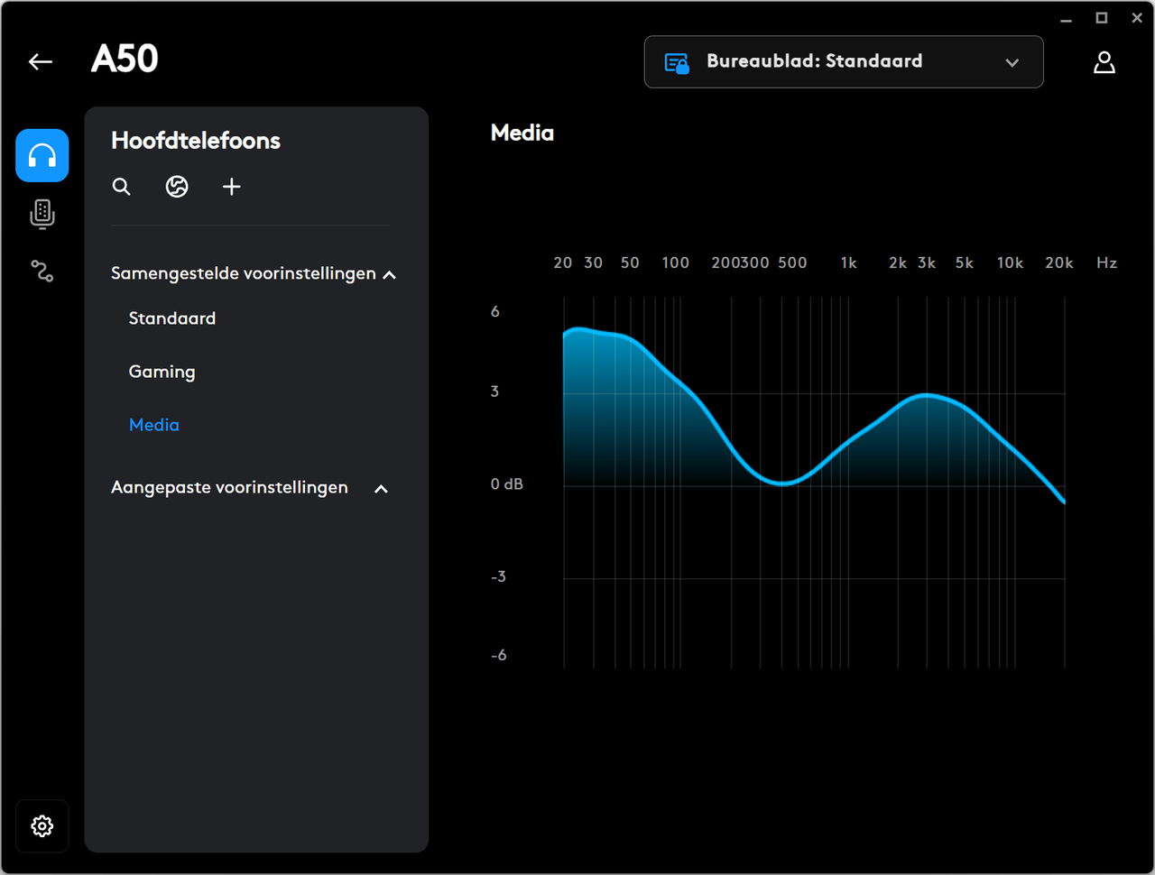Browse community presets via globe icon
Screen dimensions: 1155x875
coord(177,187)
